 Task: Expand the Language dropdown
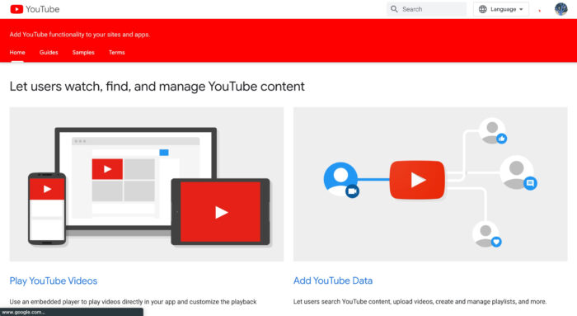tap(501, 9)
